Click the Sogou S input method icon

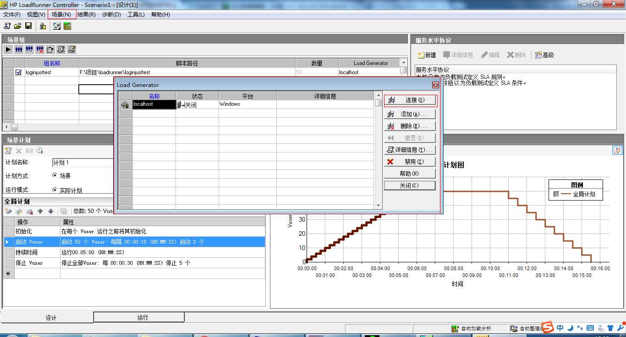(547, 326)
